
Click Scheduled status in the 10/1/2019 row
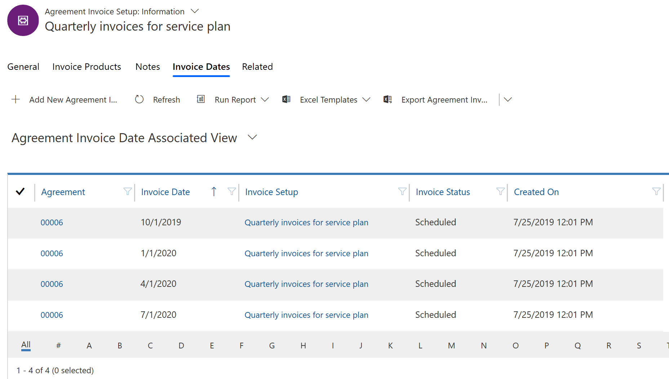click(x=435, y=222)
